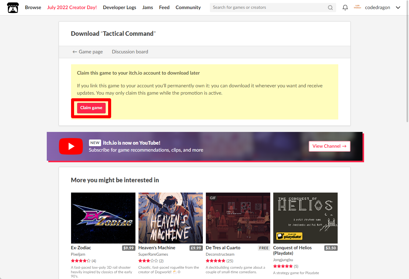Image resolution: width=409 pixels, height=279 pixels.
Task: Click the codedragon username
Action: point(377,8)
